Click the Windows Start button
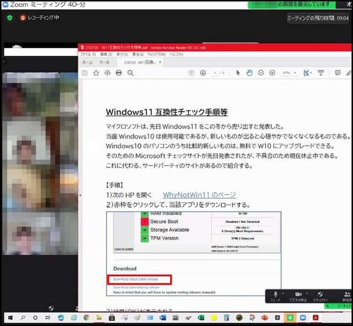The height and width of the screenshot is (326, 353). (10, 318)
